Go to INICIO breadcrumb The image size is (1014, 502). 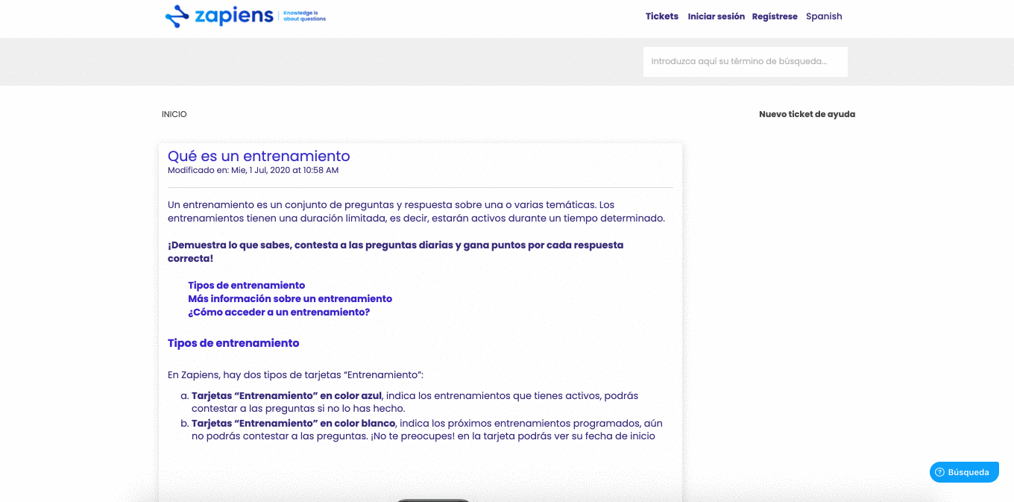pyautogui.click(x=174, y=114)
